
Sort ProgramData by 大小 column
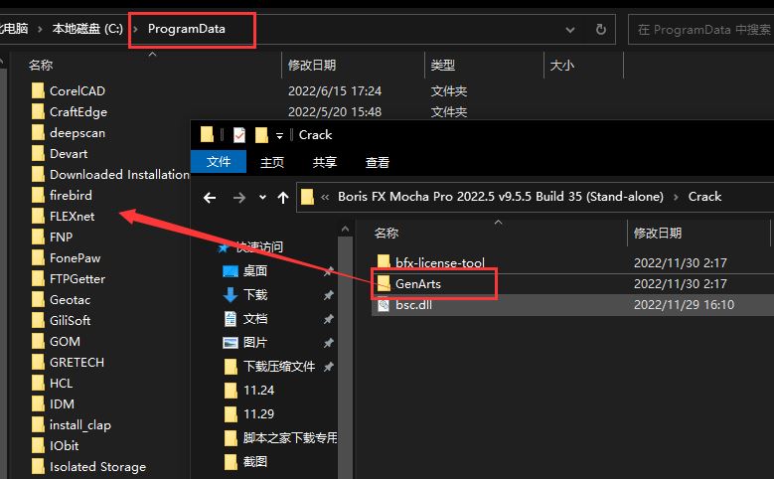(561, 66)
